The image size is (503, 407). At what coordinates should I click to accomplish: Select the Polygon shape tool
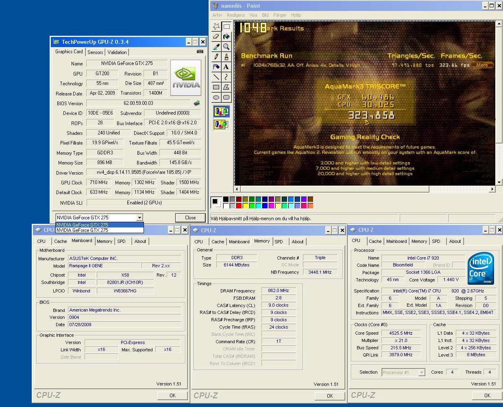pos(226,87)
